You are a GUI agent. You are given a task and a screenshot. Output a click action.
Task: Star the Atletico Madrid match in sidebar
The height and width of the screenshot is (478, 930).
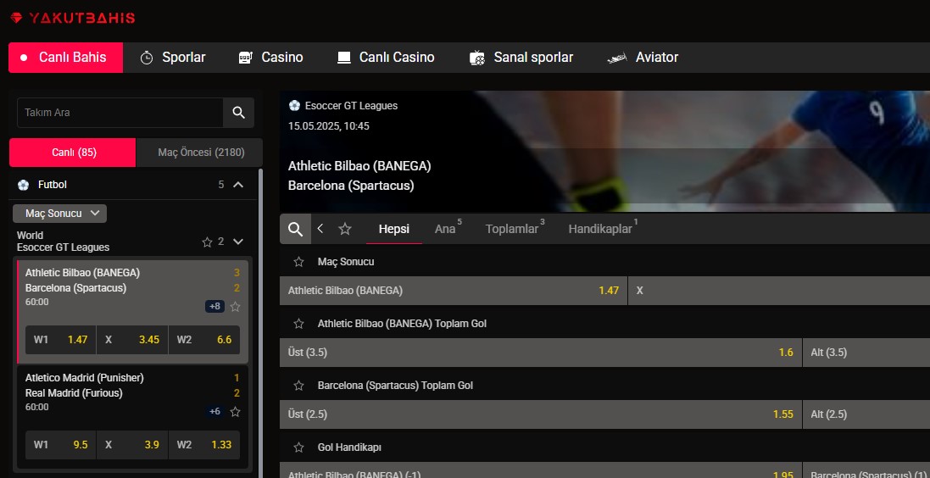[x=235, y=412]
